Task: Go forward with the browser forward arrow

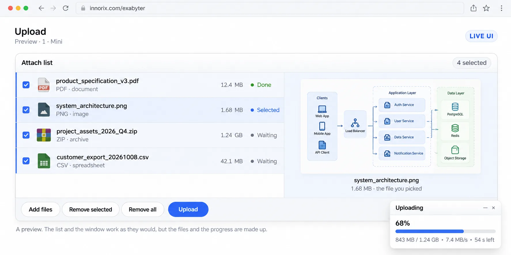Action: (53, 8)
